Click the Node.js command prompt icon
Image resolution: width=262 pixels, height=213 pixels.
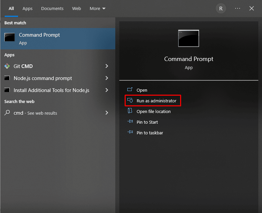pos(7,78)
